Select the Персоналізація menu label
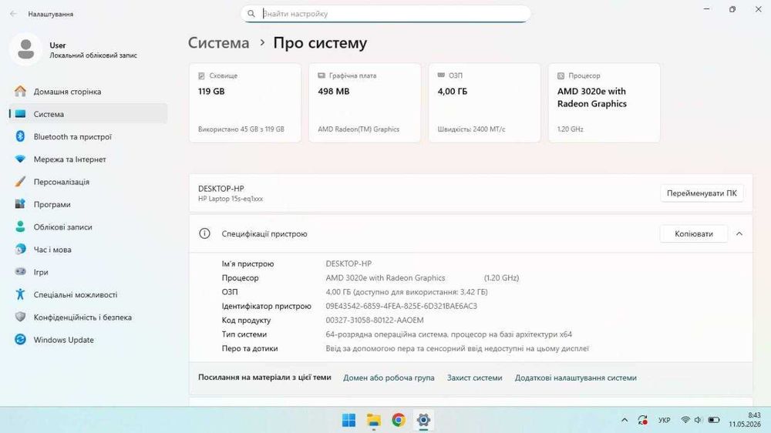This screenshot has height=433, width=771. [62, 182]
